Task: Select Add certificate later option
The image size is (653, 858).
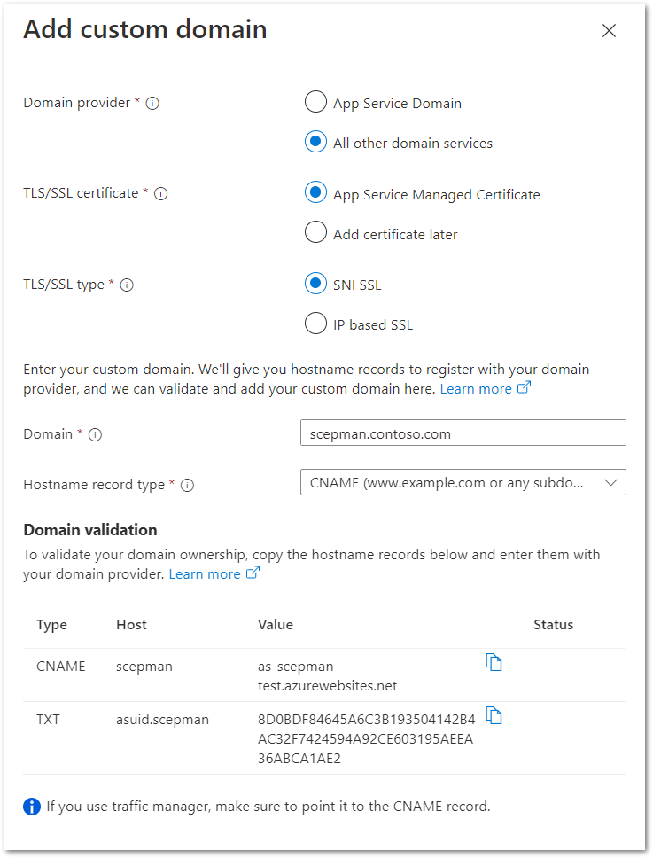Action: pyautogui.click(x=315, y=232)
